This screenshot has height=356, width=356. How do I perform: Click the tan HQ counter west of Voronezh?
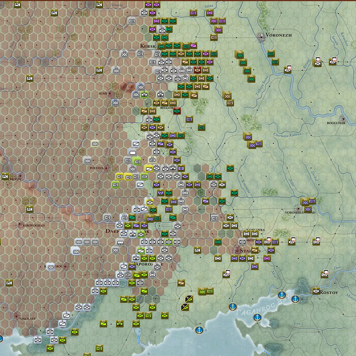214,37
